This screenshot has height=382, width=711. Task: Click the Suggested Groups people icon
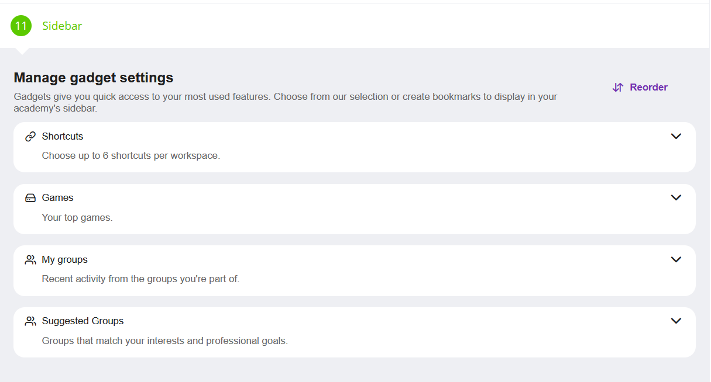[x=30, y=321]
